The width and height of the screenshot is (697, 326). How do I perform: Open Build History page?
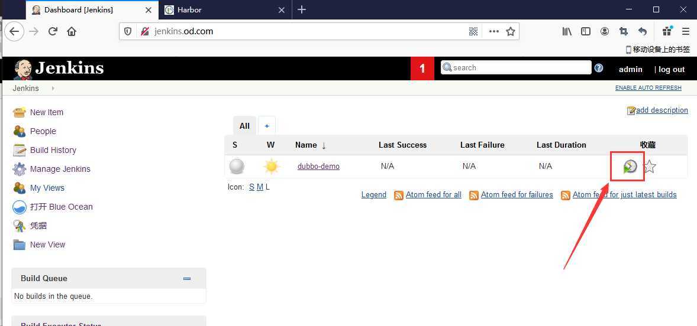[x=53, y=150]
